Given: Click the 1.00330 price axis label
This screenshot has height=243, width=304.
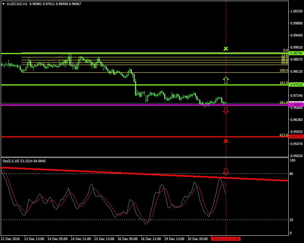Looking at the screenshot, I should pos(296,11).
